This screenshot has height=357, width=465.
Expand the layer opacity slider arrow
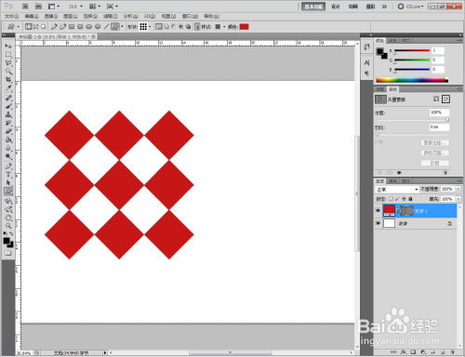[x=458, y=189]
